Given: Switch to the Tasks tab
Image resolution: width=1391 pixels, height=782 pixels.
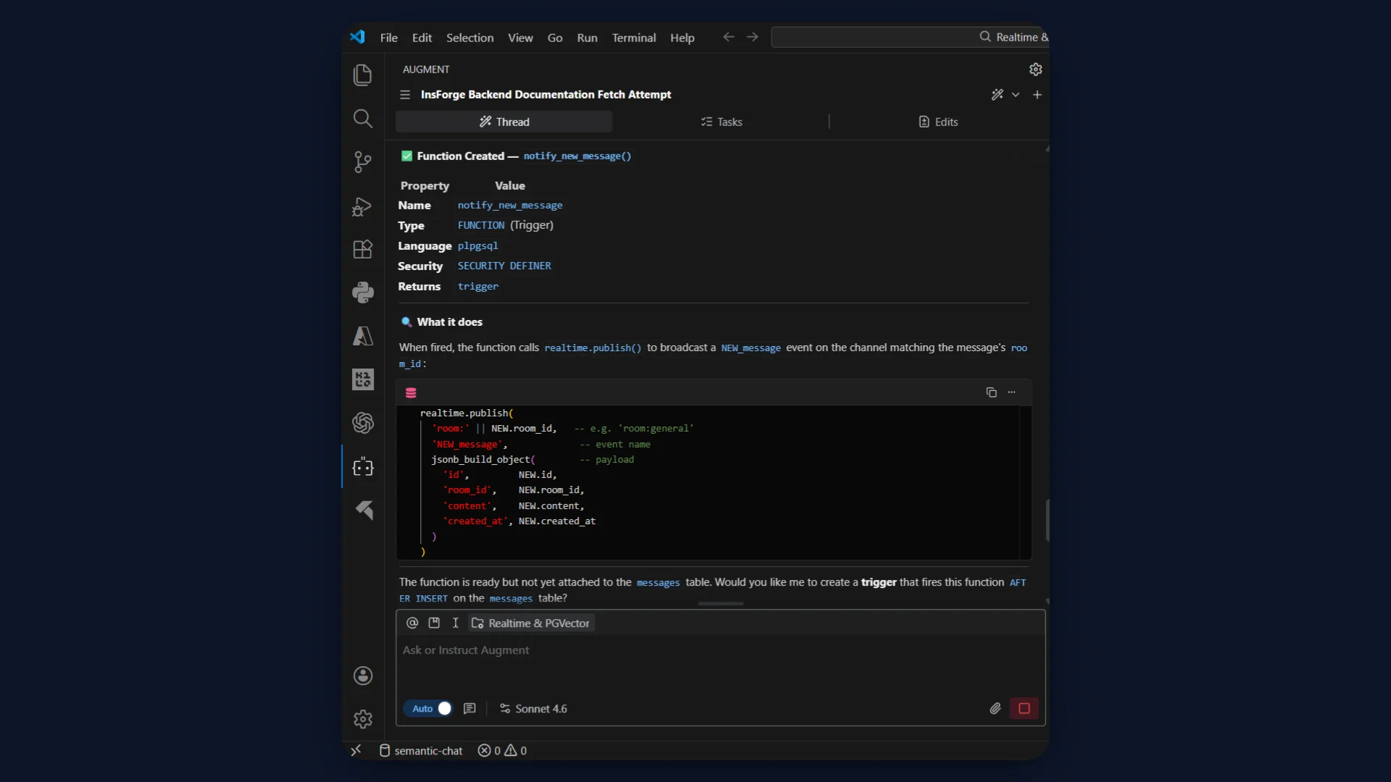Looking at the screenshot, I should (722, 122).
